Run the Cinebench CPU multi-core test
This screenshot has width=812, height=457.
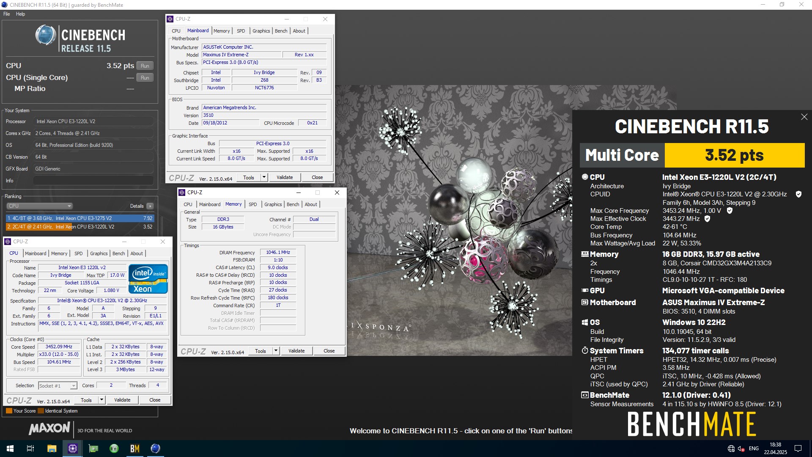[x=145, y=66]
